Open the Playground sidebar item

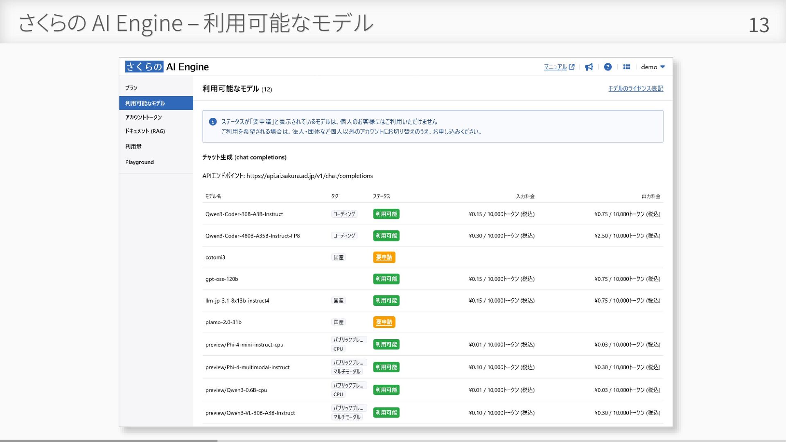[x=140, y=162]
